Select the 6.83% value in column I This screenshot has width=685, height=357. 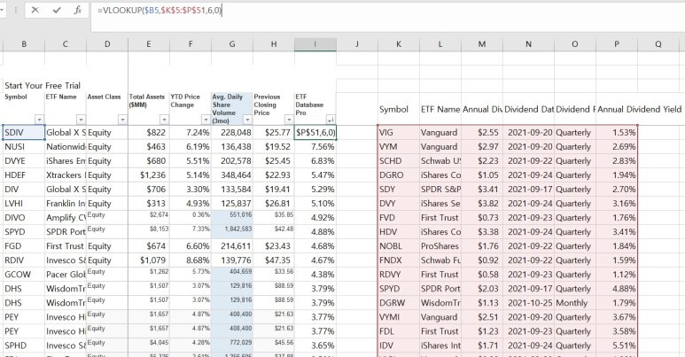[x=315, y=161]
